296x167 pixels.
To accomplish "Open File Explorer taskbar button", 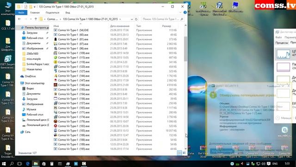I will [36, 164].
